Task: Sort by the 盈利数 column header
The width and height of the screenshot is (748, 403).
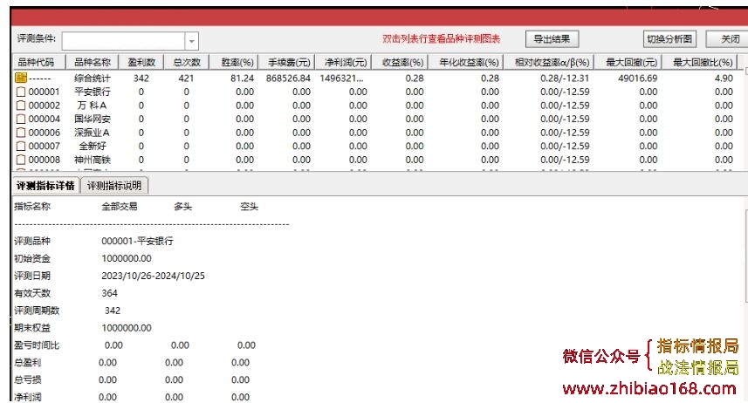Action: 141,62
